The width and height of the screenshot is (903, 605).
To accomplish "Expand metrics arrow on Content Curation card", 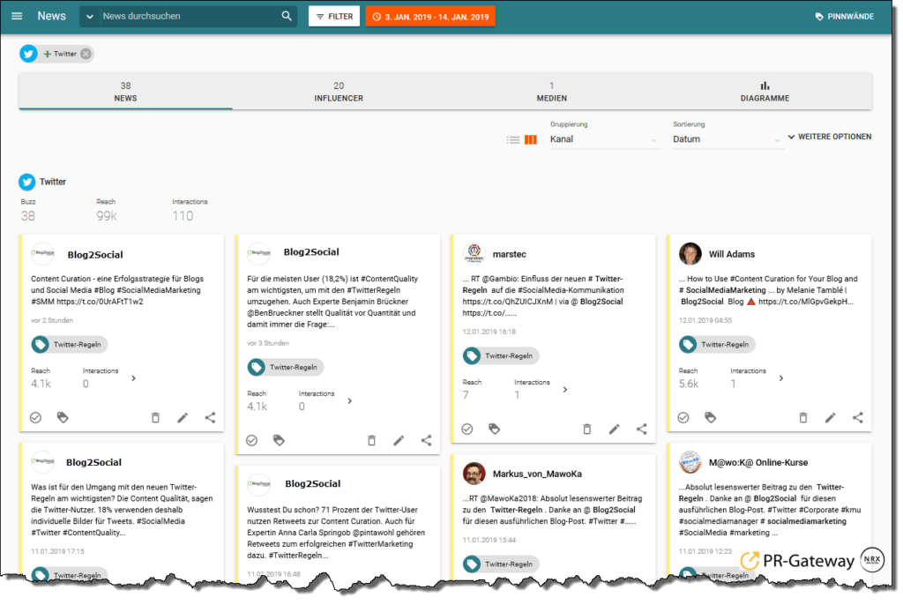I will tap(134, 378).
